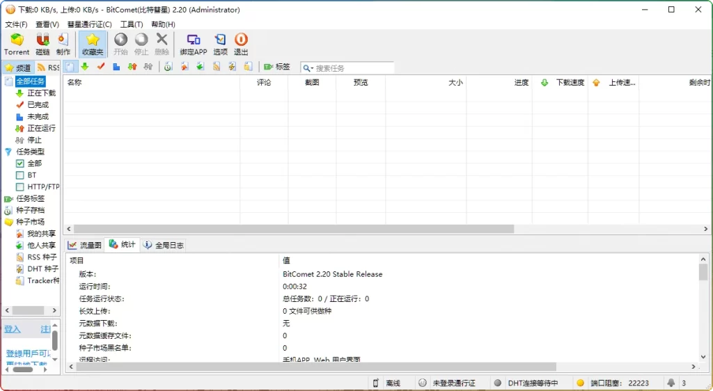Viewport: 713px width, 391px height.
Task: Select 种子存档 in the sidebar
Action: [31, 210]
